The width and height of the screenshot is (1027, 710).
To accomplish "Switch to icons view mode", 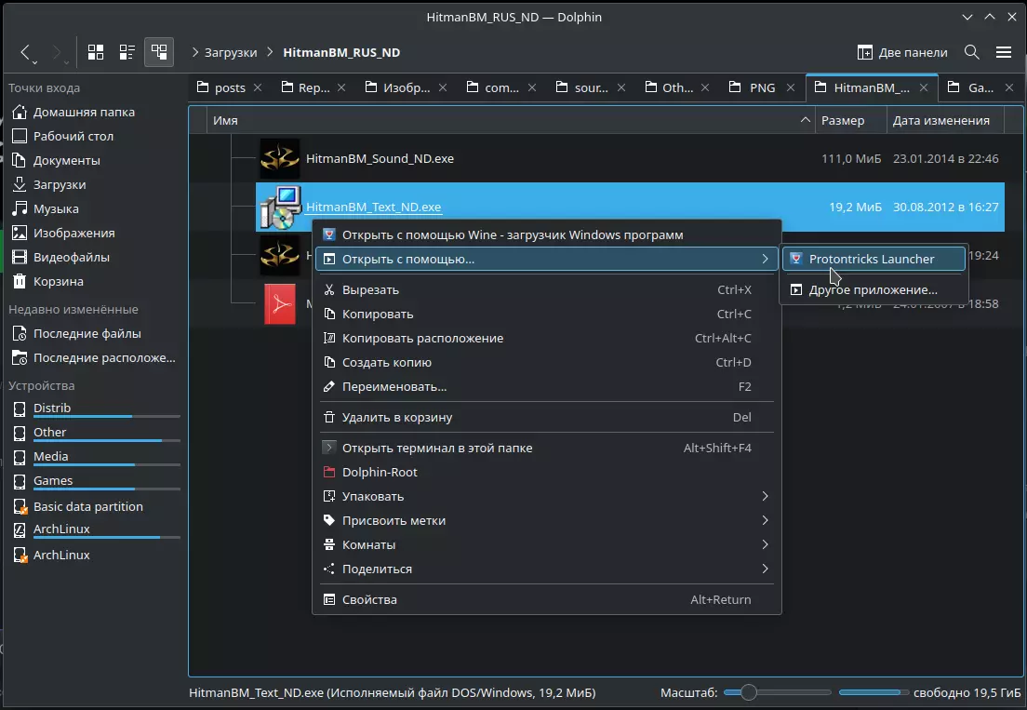I will (x=95, y=52).
